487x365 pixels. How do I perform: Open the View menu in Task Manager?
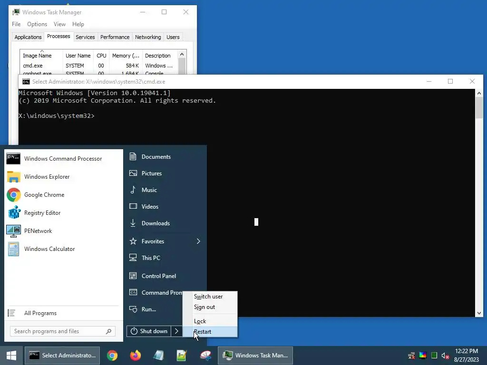tap(59, 24)
